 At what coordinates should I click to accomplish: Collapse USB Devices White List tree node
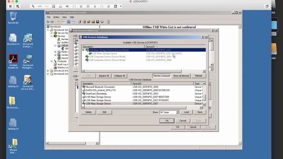(55, 45)
